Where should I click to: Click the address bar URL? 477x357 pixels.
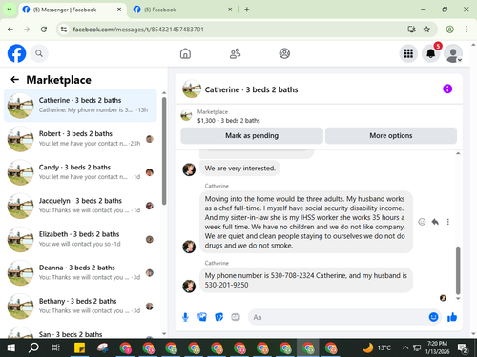138,30
